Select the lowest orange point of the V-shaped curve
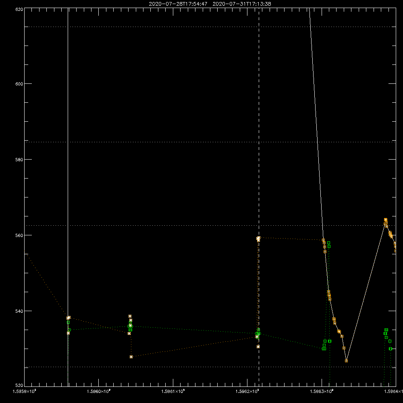Image resolution: width=403 pixels, height=403 pixels. click(x=346, y=361)
